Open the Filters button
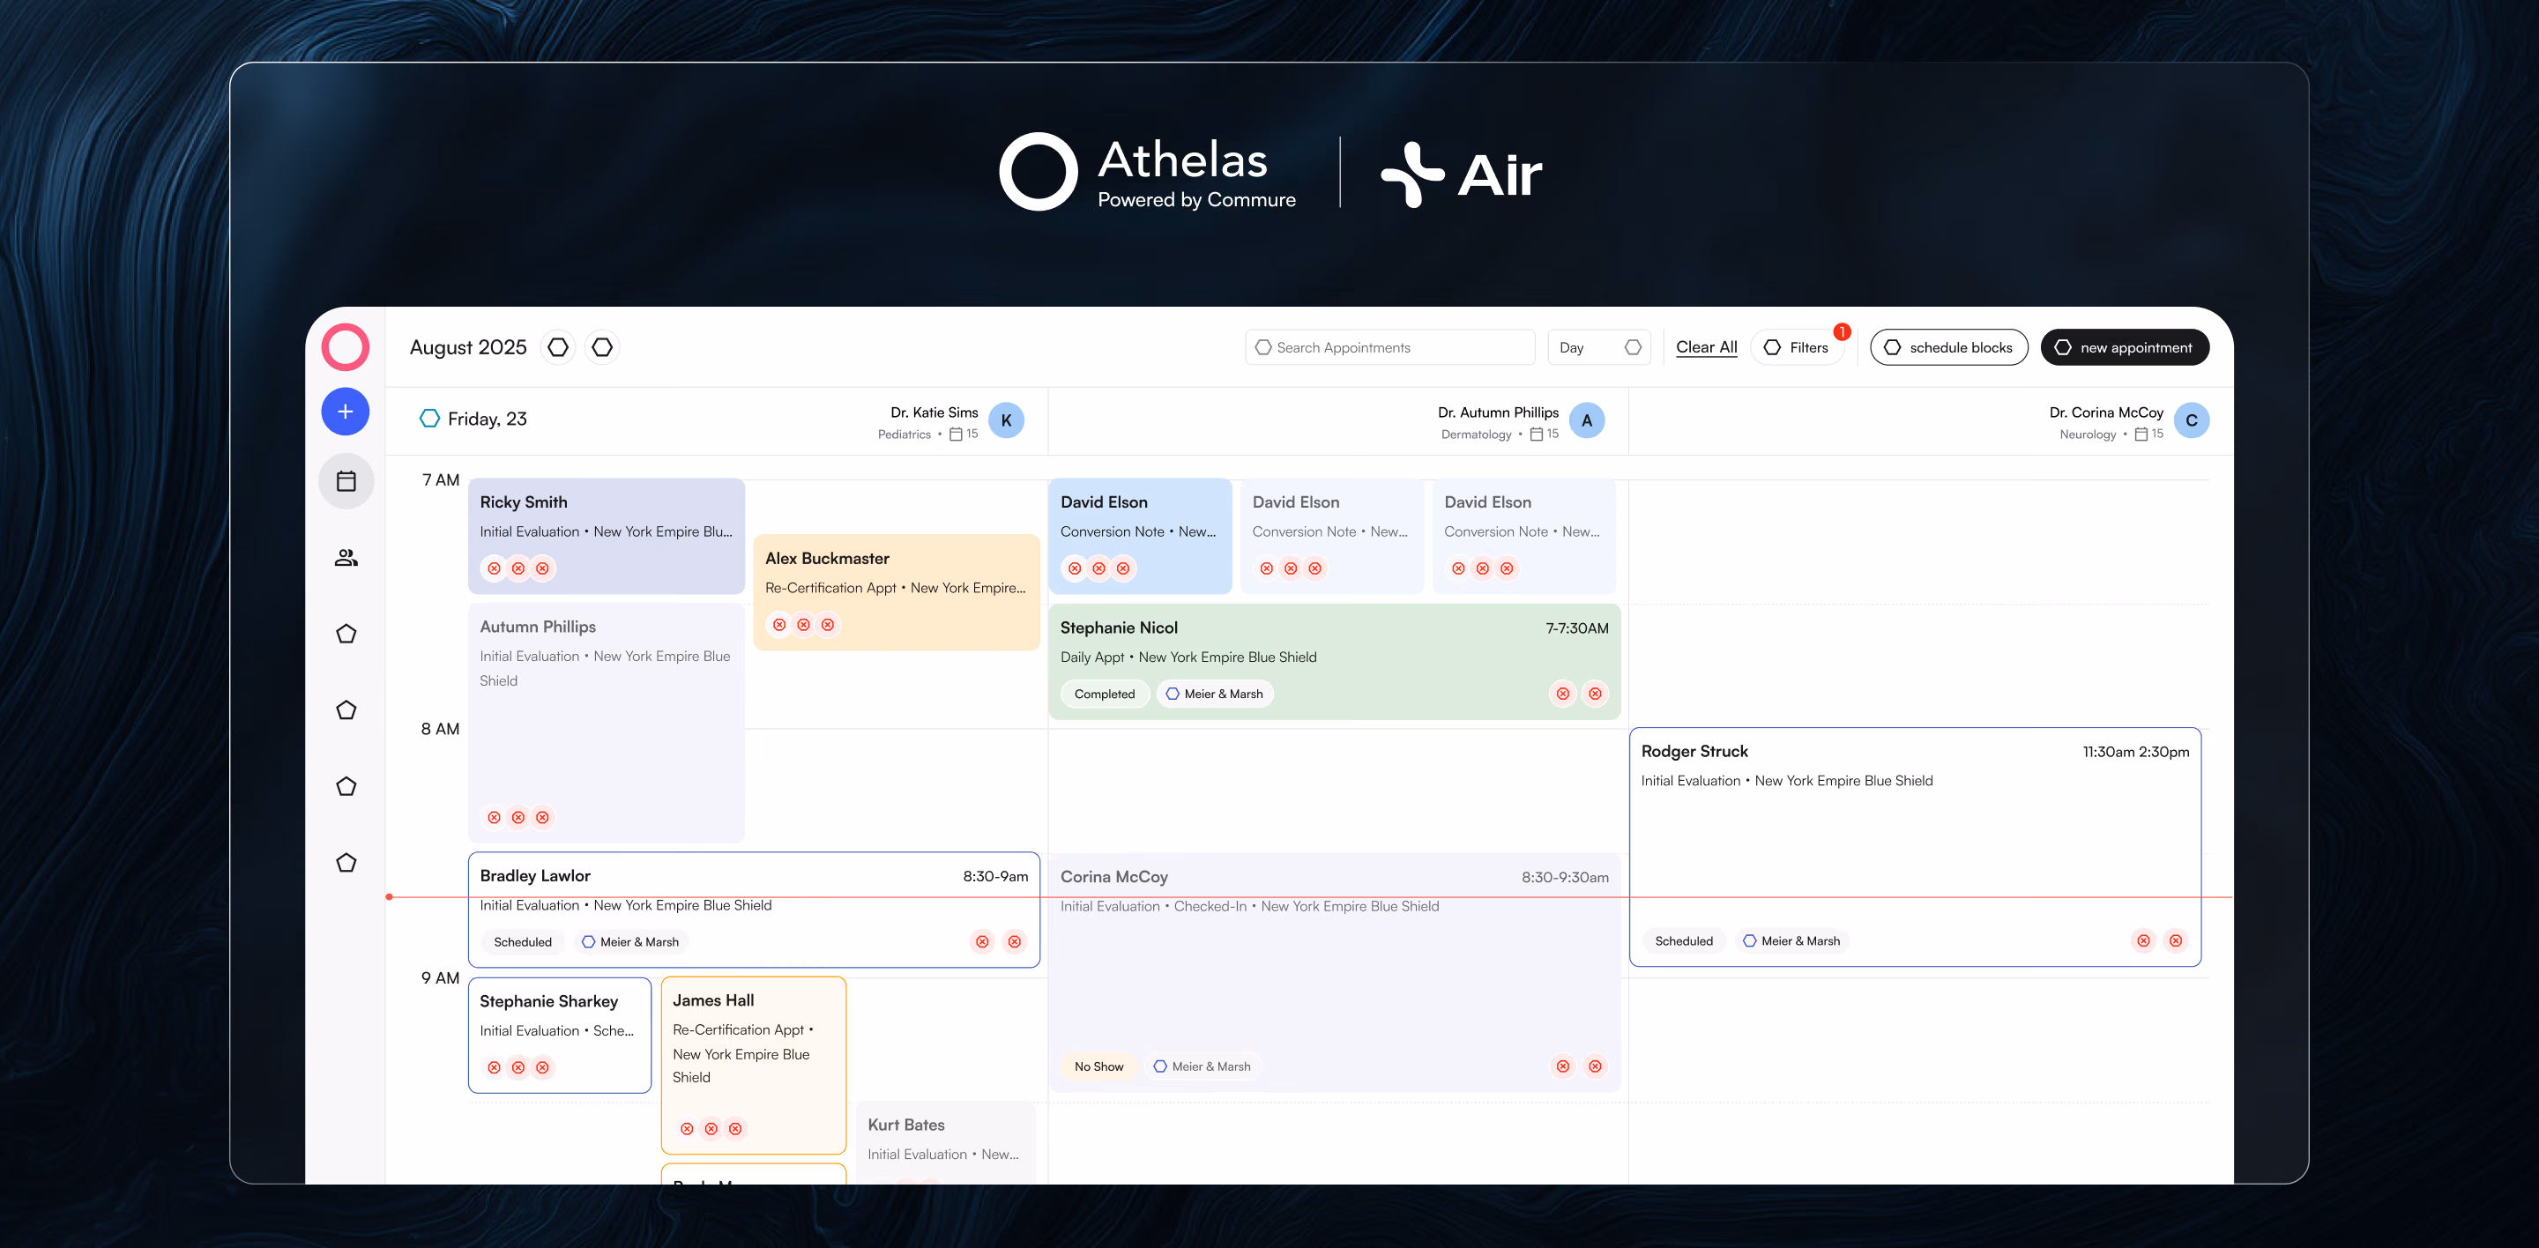Viewport: 2539px width, 1248px height. click(x=1797, y=348)
